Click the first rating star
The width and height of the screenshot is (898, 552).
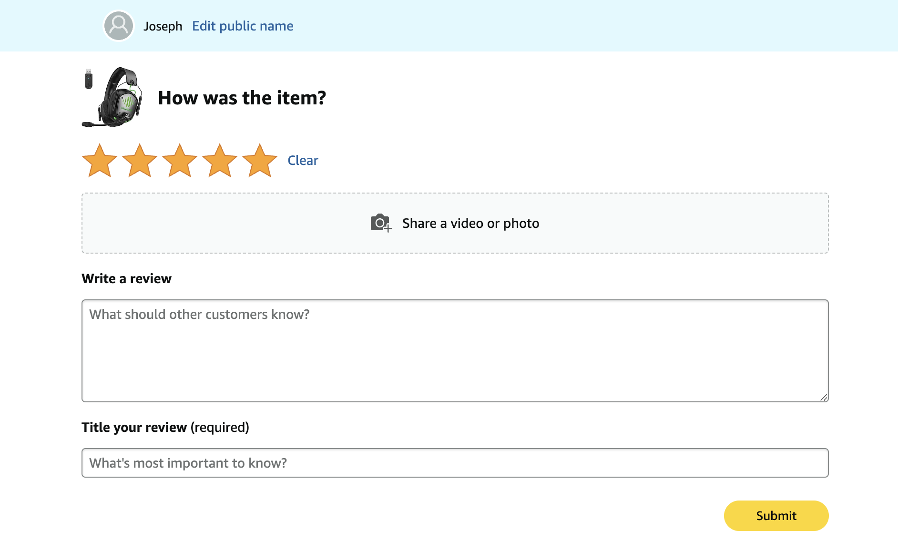click(x=100, y=161)
